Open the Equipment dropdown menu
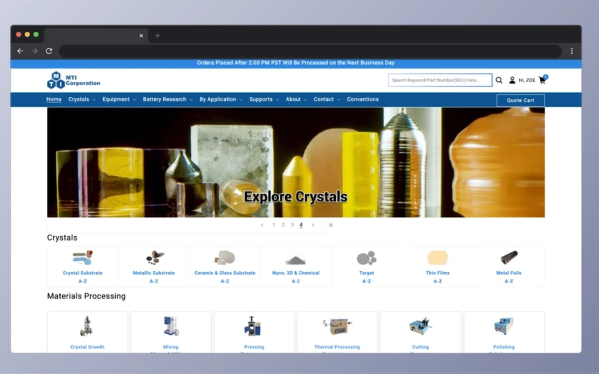Image resolution: width=599 pixels, height=374 pixels. click(116, 99)
